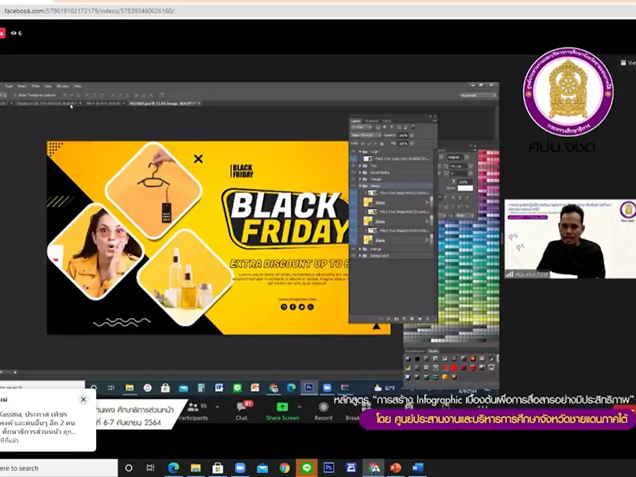
Task: Click Windows taskbar search box
Action: [59, 468]
